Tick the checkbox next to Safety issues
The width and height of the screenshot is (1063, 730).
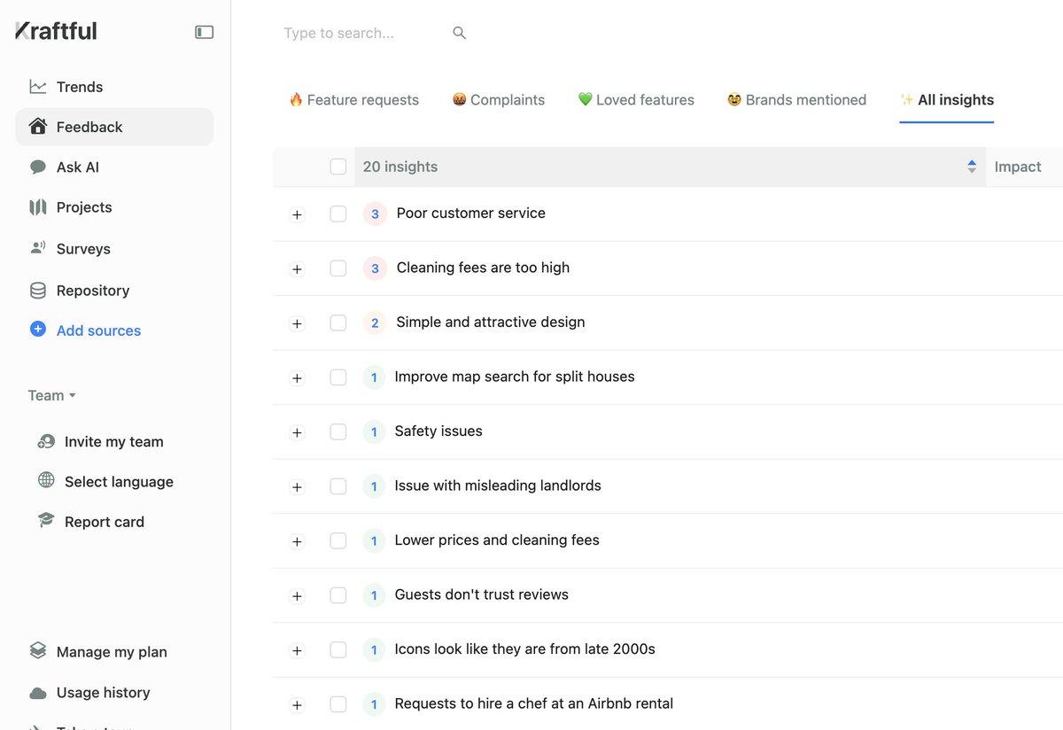pos(338,432)
